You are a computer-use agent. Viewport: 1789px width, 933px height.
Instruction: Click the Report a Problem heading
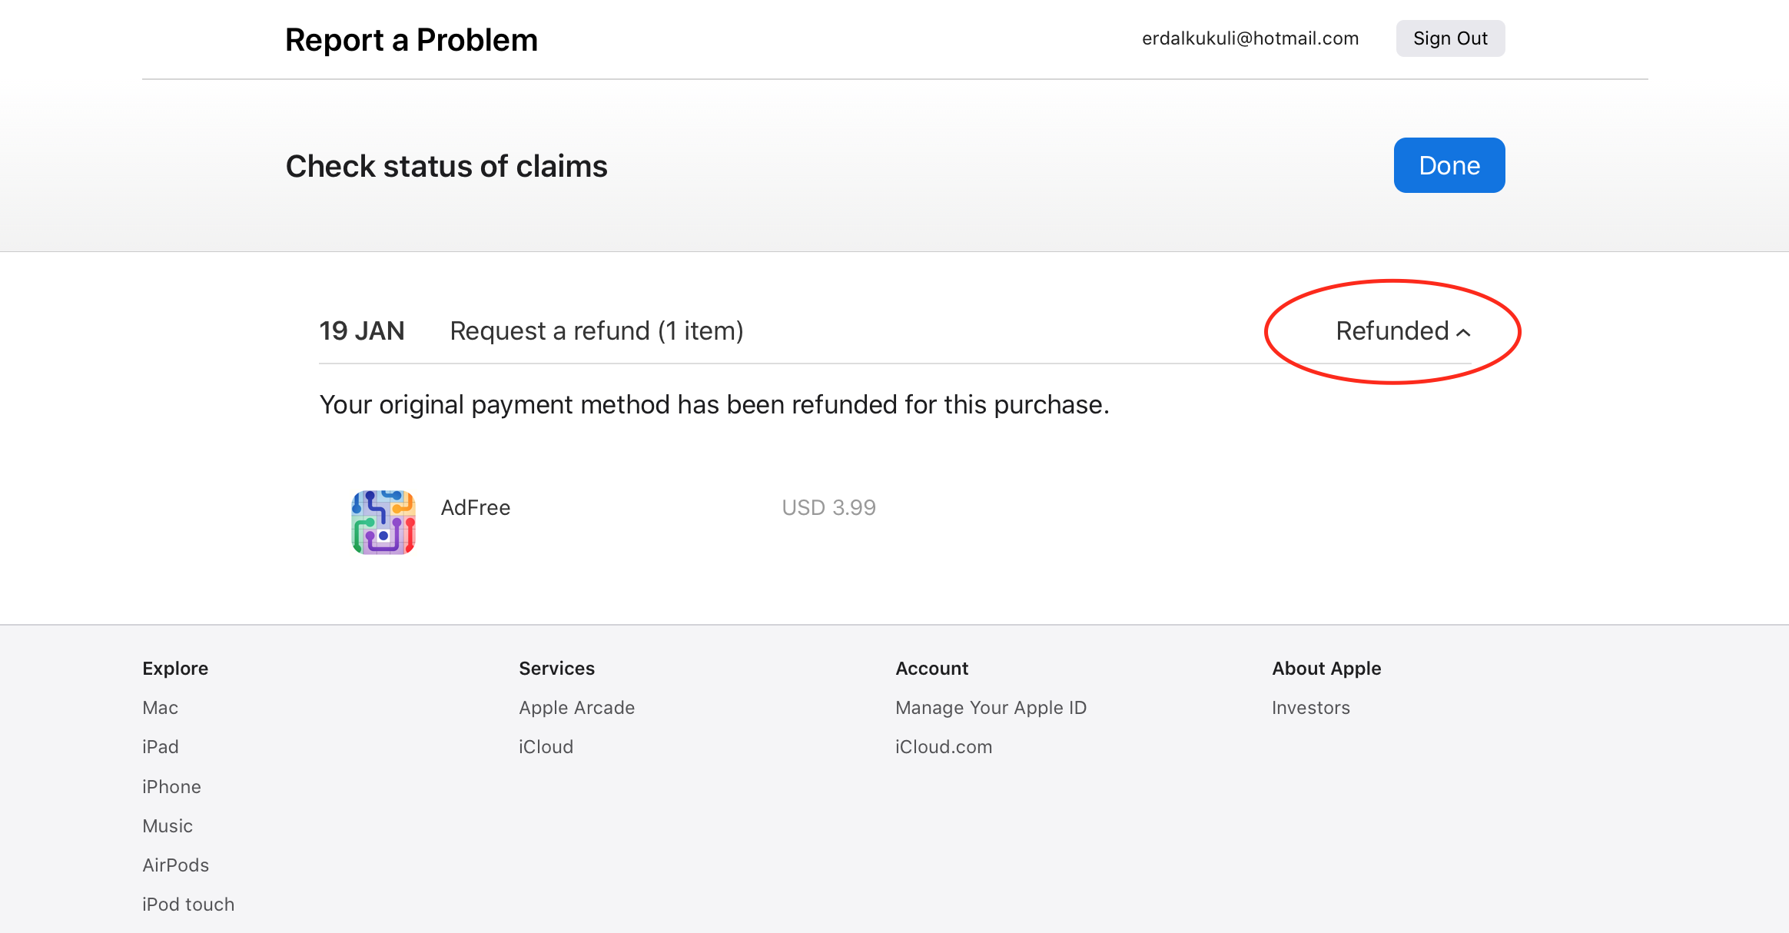click(411, 40)
